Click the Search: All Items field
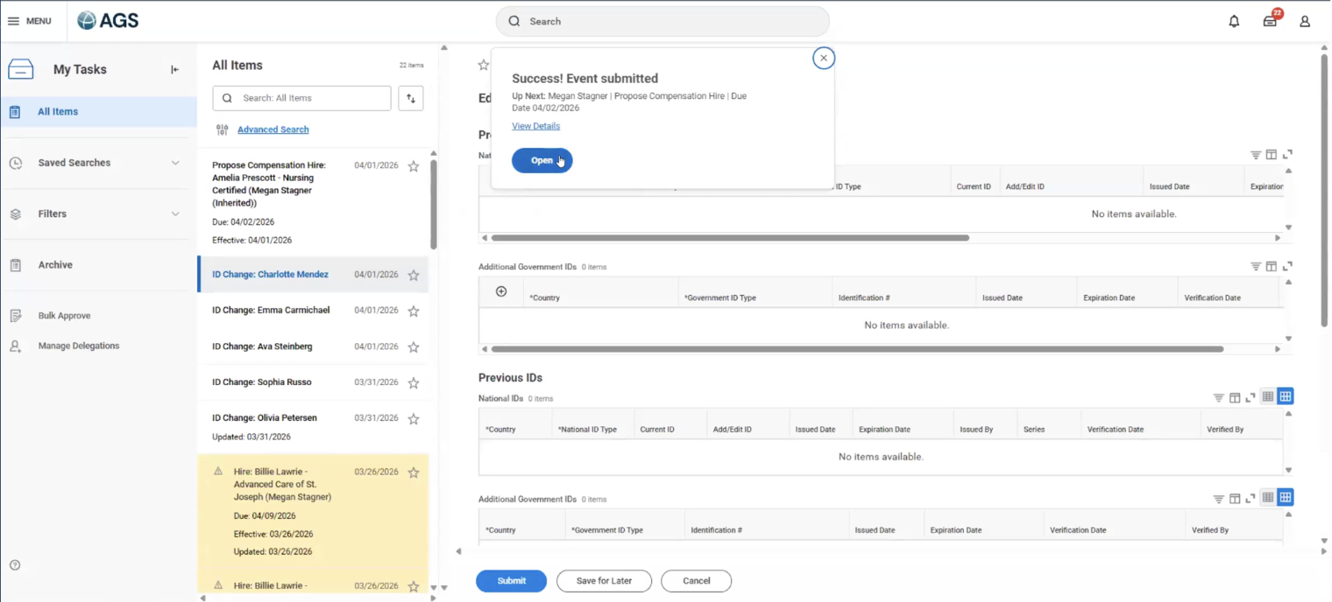1332x602 pixels. [301, 98]
